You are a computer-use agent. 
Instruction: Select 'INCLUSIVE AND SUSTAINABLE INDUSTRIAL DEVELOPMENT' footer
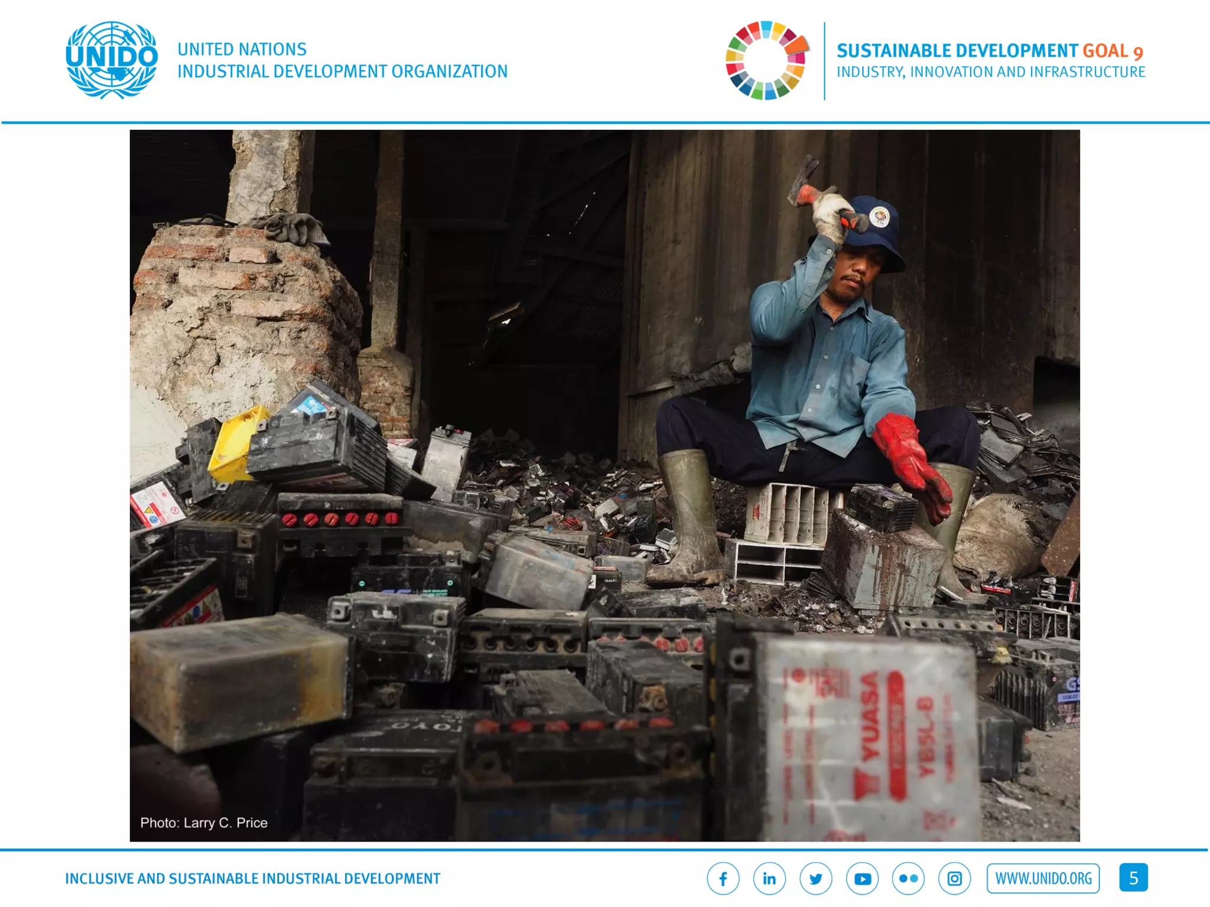point(253,879)
